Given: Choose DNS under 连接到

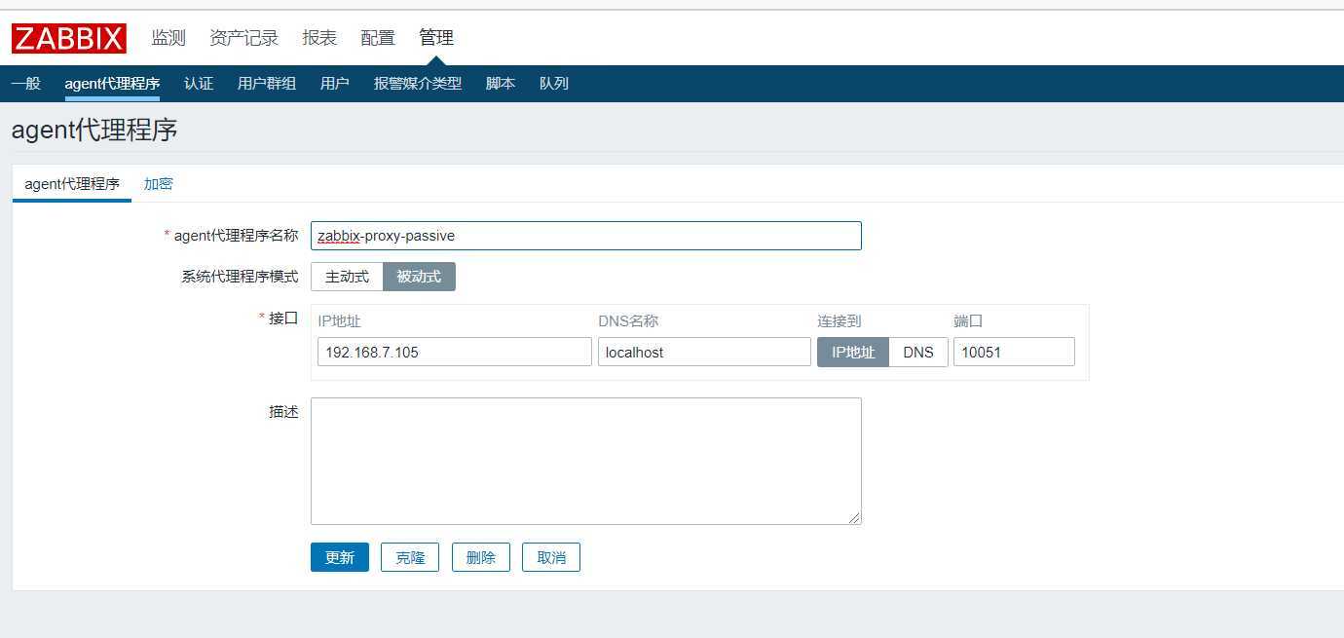Looking at the screenshot, I should [x=918, y=352].
